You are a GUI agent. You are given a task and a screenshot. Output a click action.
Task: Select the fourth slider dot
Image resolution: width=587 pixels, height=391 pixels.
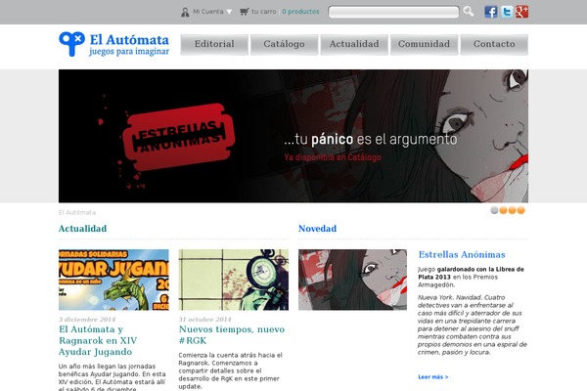point(520,210)
